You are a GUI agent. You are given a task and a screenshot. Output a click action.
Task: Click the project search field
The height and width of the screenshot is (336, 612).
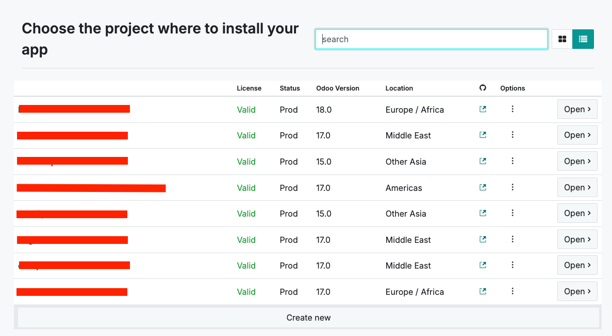(431, 39)
